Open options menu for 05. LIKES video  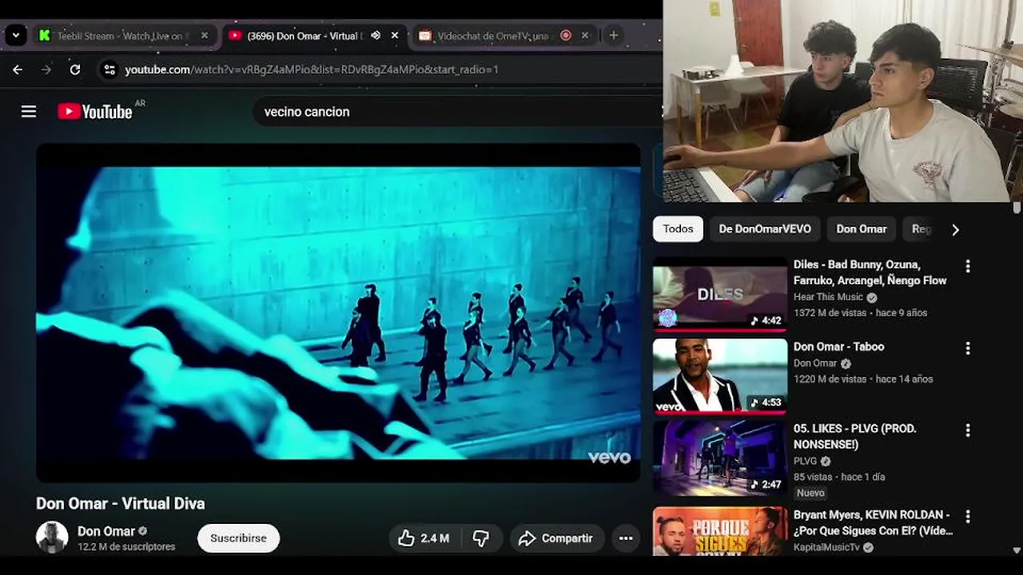click(968, 430)
